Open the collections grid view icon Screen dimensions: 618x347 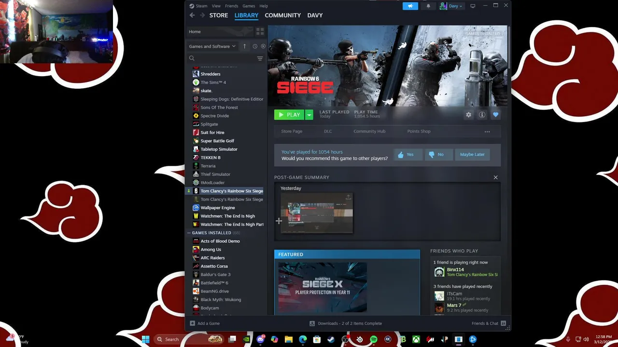tap(260, 31)
